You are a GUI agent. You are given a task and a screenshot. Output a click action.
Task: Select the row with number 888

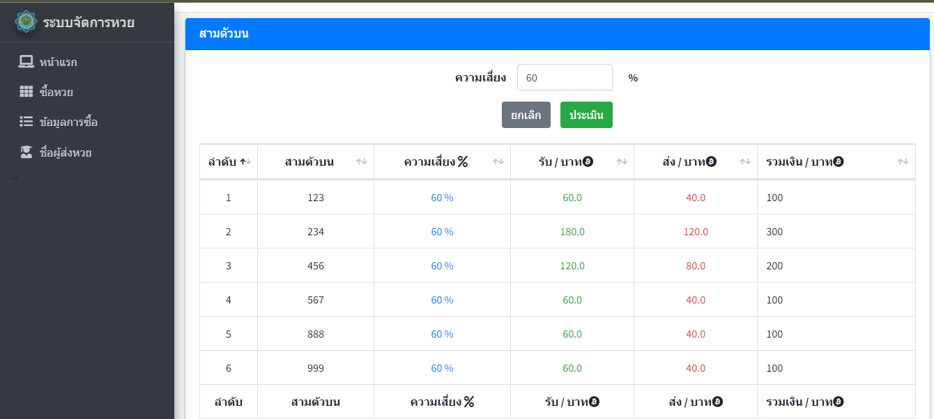pos(316,334)
